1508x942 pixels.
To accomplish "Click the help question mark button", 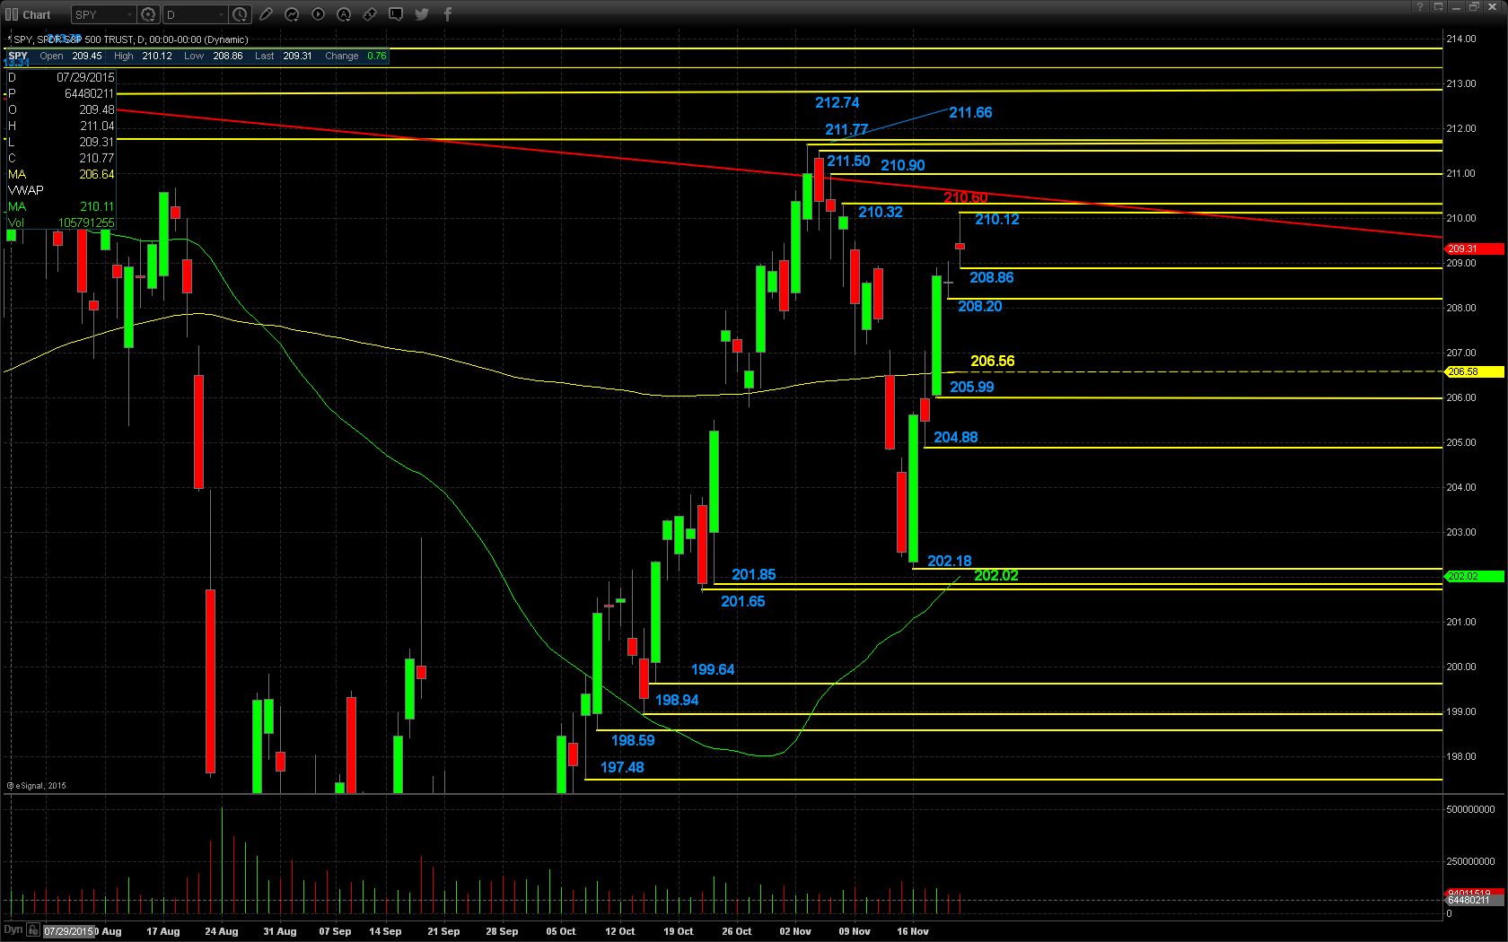I will (x=1419, y=7).
